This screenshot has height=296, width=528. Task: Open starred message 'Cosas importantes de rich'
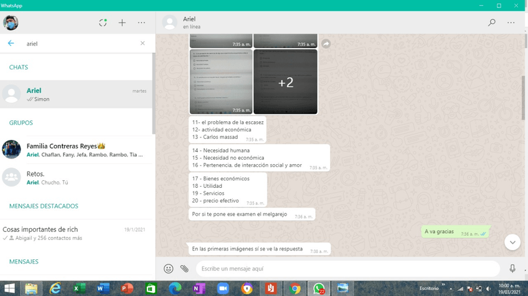click(x=76, y=233)
